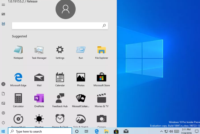This screenshot has width=200, height=134.
Task: Click the large user profile picture
Action: tap(65, 9)
